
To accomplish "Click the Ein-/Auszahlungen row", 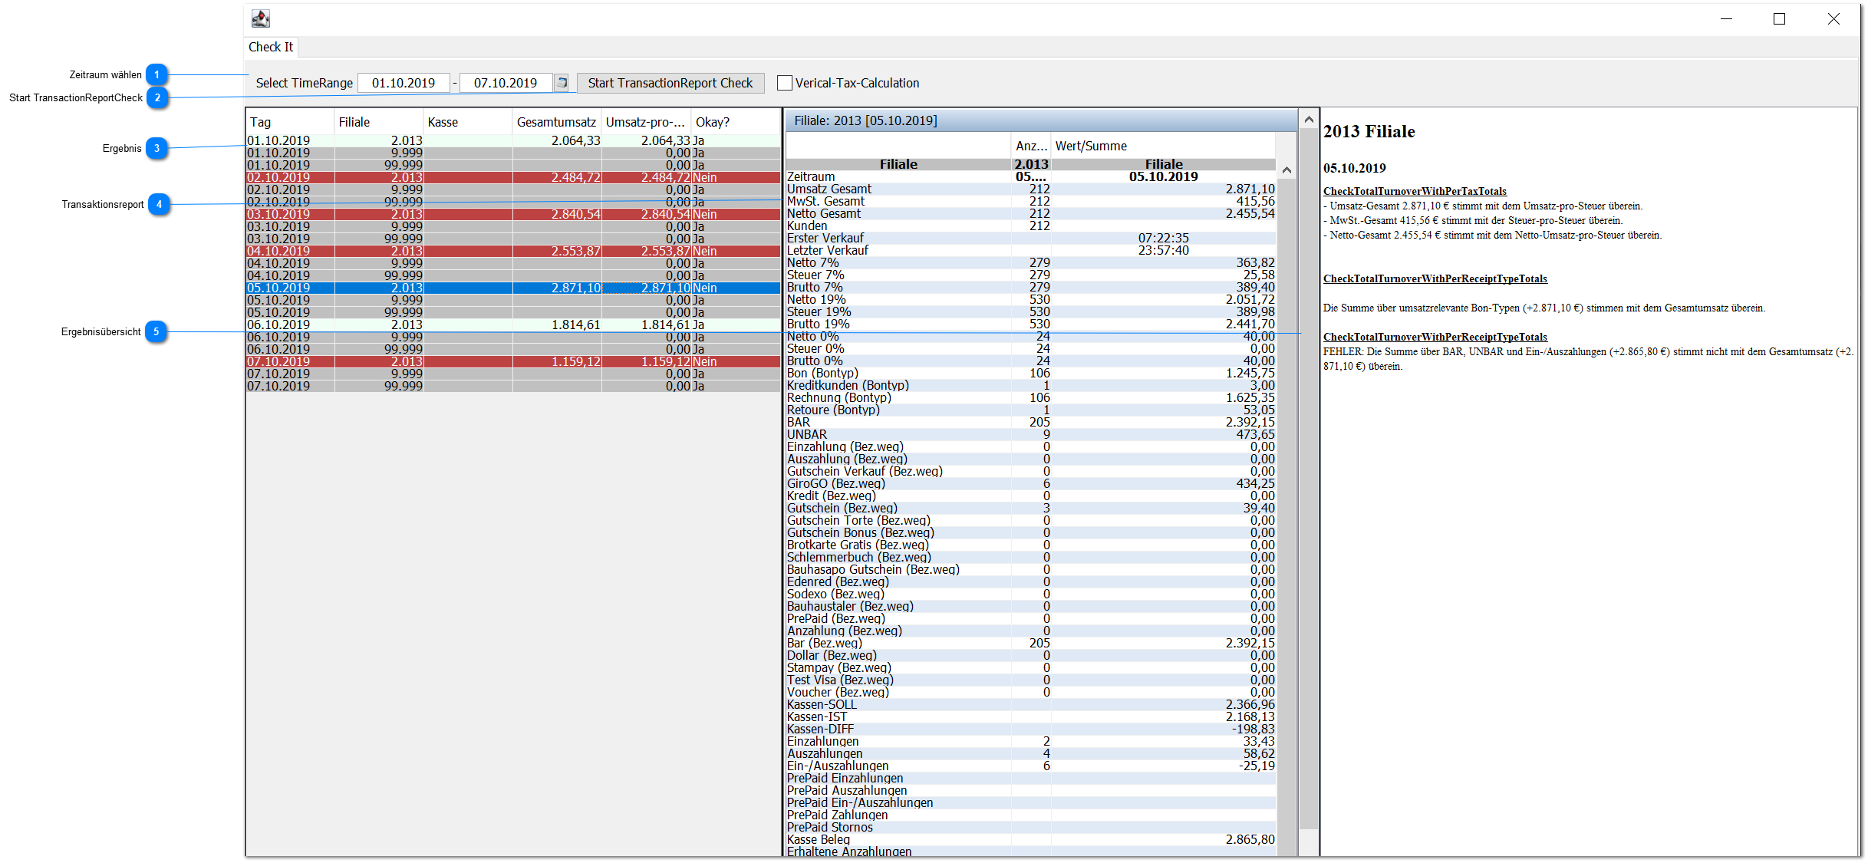I will click(x=1031, y=766).
